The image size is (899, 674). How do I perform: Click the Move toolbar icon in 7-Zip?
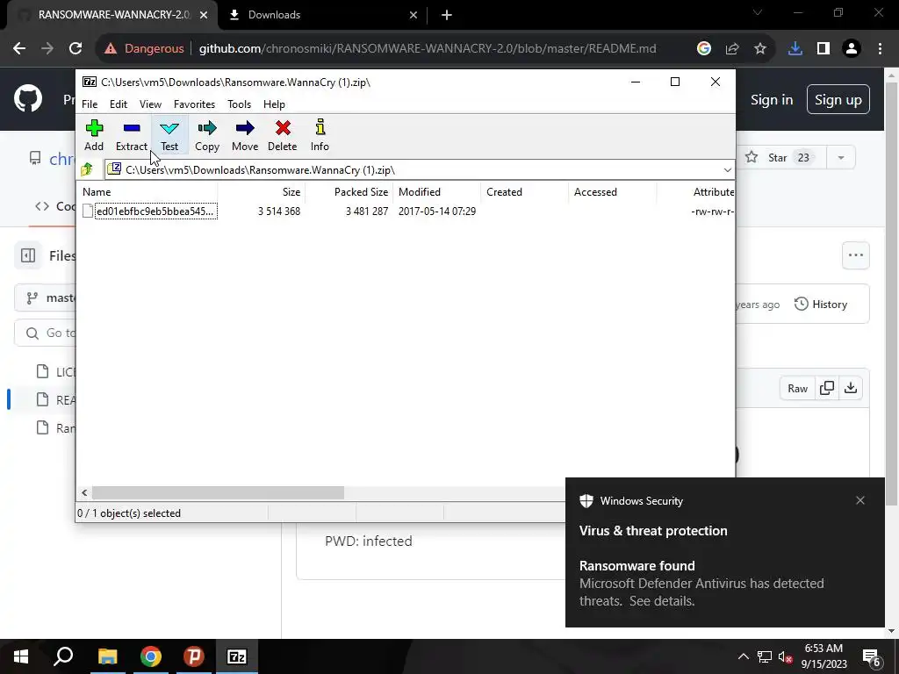click(245, 135)
